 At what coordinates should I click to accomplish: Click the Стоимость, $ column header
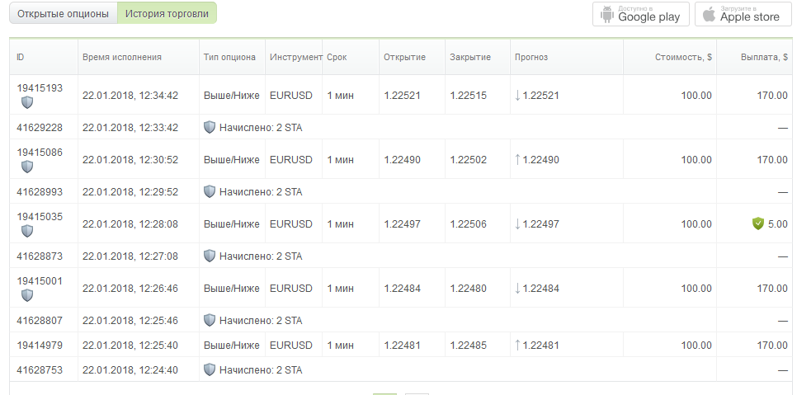tap(683, 58)
